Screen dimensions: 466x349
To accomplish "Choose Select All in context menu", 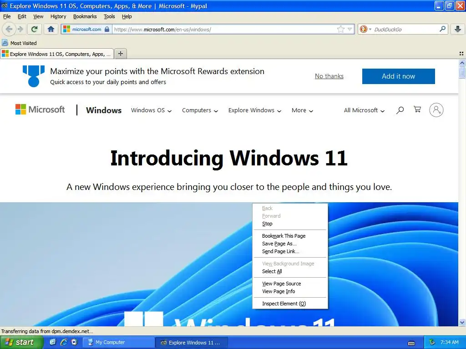I will (x=290, y=271).
